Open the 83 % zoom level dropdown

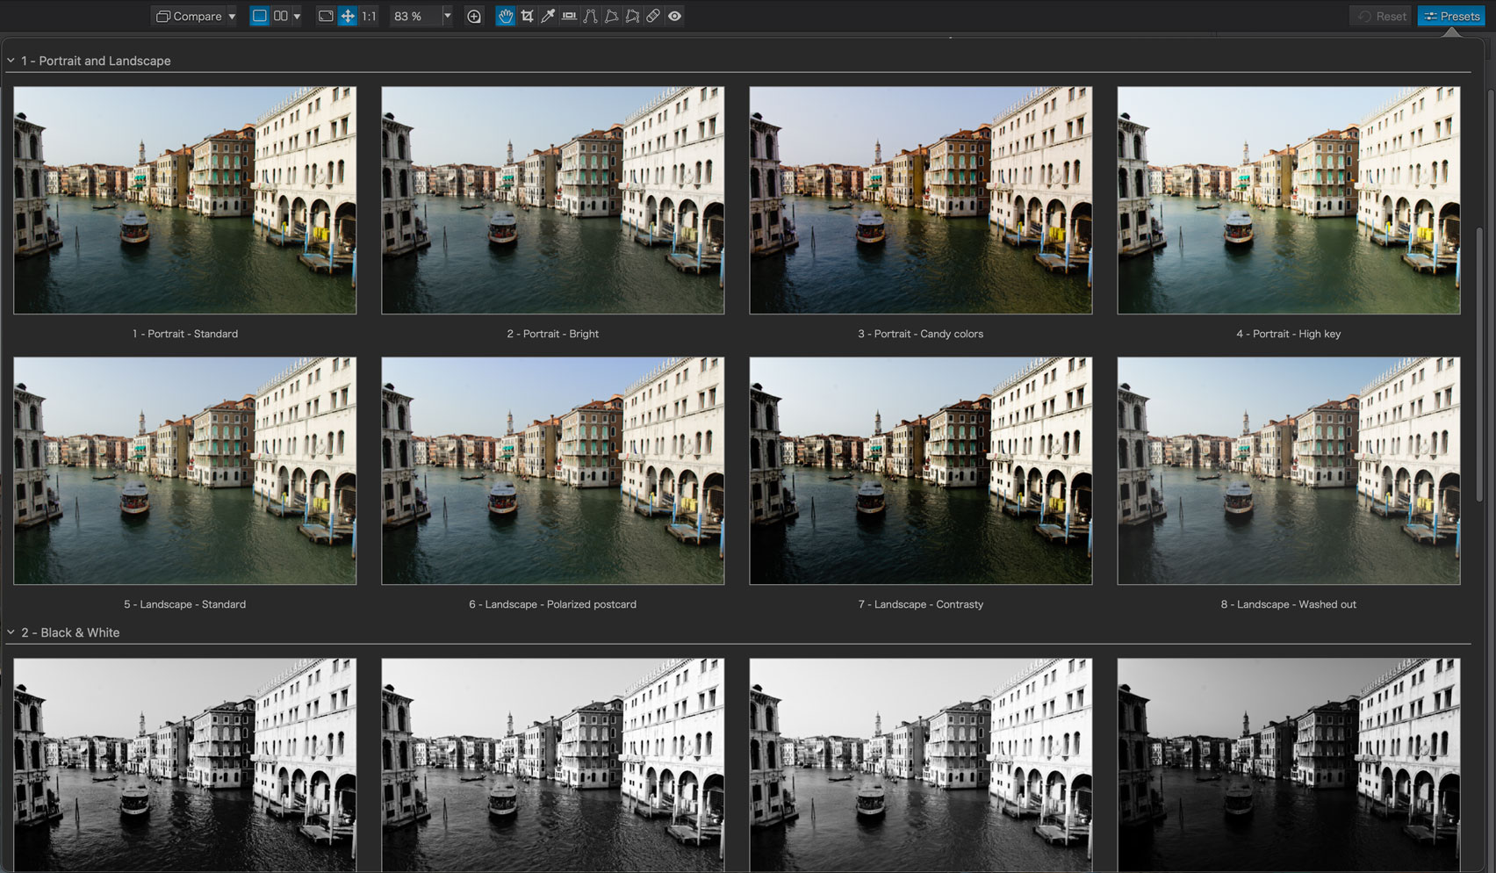coord(447,16)
